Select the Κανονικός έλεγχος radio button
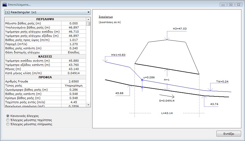Image resolution: width=245 pixels, height=141 pixels. 8,116
